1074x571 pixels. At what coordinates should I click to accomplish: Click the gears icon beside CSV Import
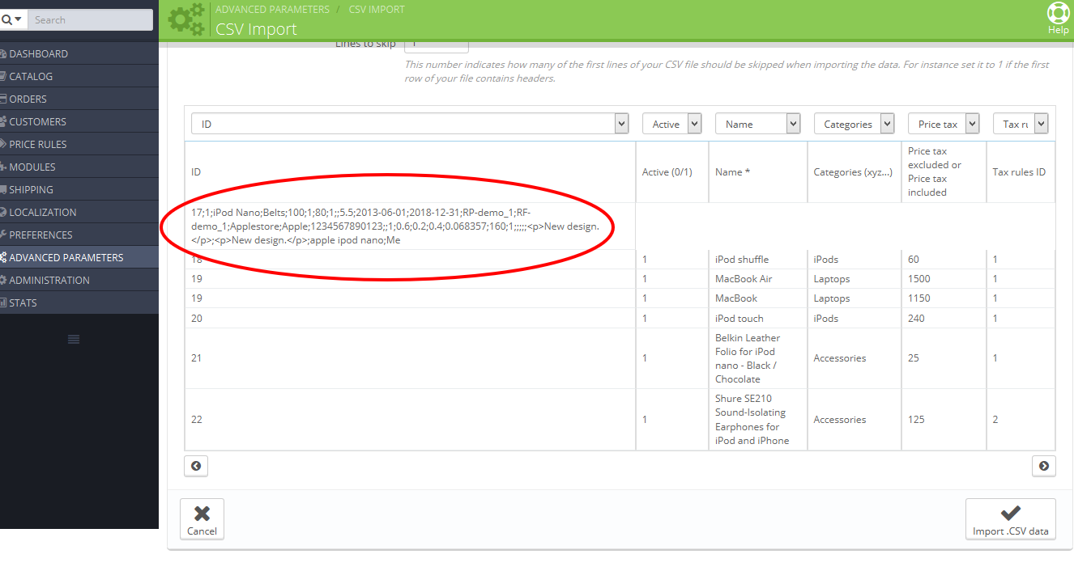[x=186, y=19]
